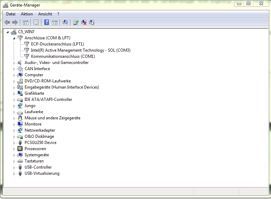Expand the USB-Controller category

14,168
